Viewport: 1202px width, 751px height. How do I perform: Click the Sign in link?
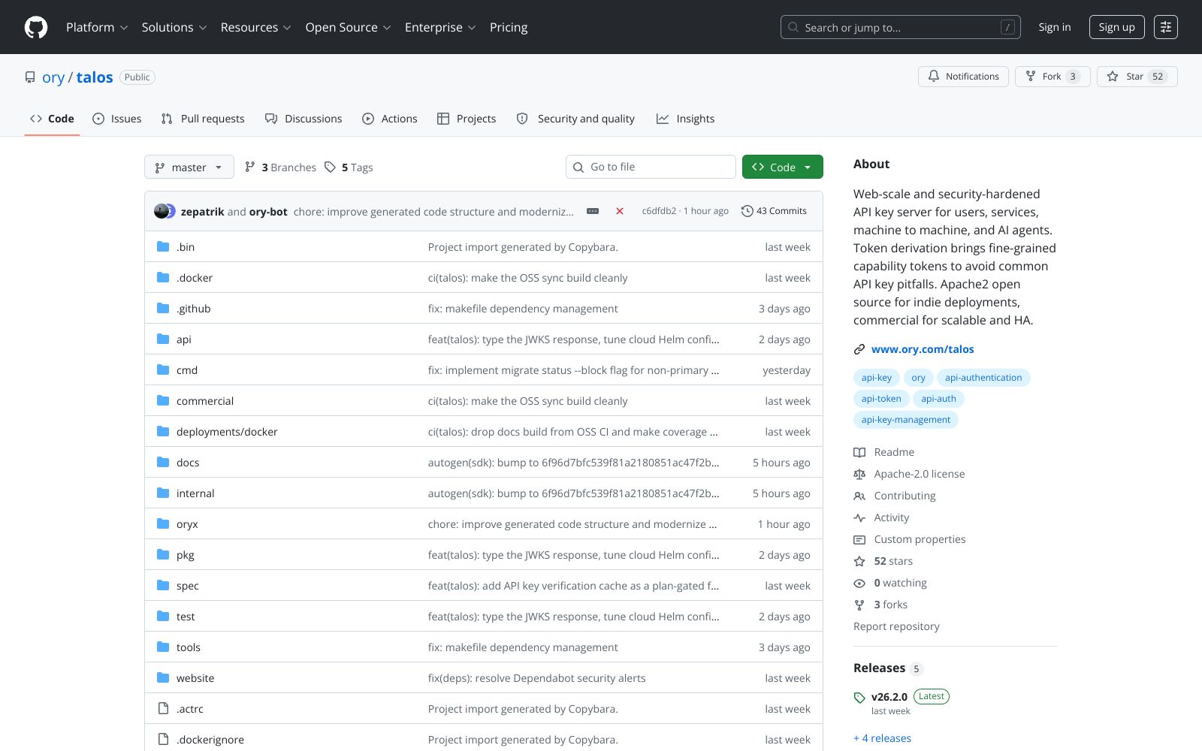tap(1055, 27)
